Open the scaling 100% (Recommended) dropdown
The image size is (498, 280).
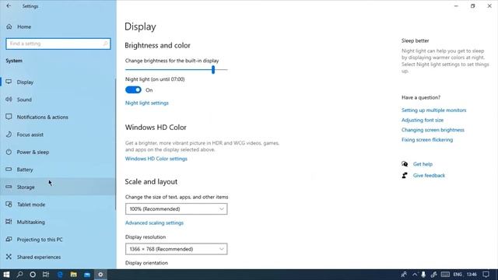(177, 209)
